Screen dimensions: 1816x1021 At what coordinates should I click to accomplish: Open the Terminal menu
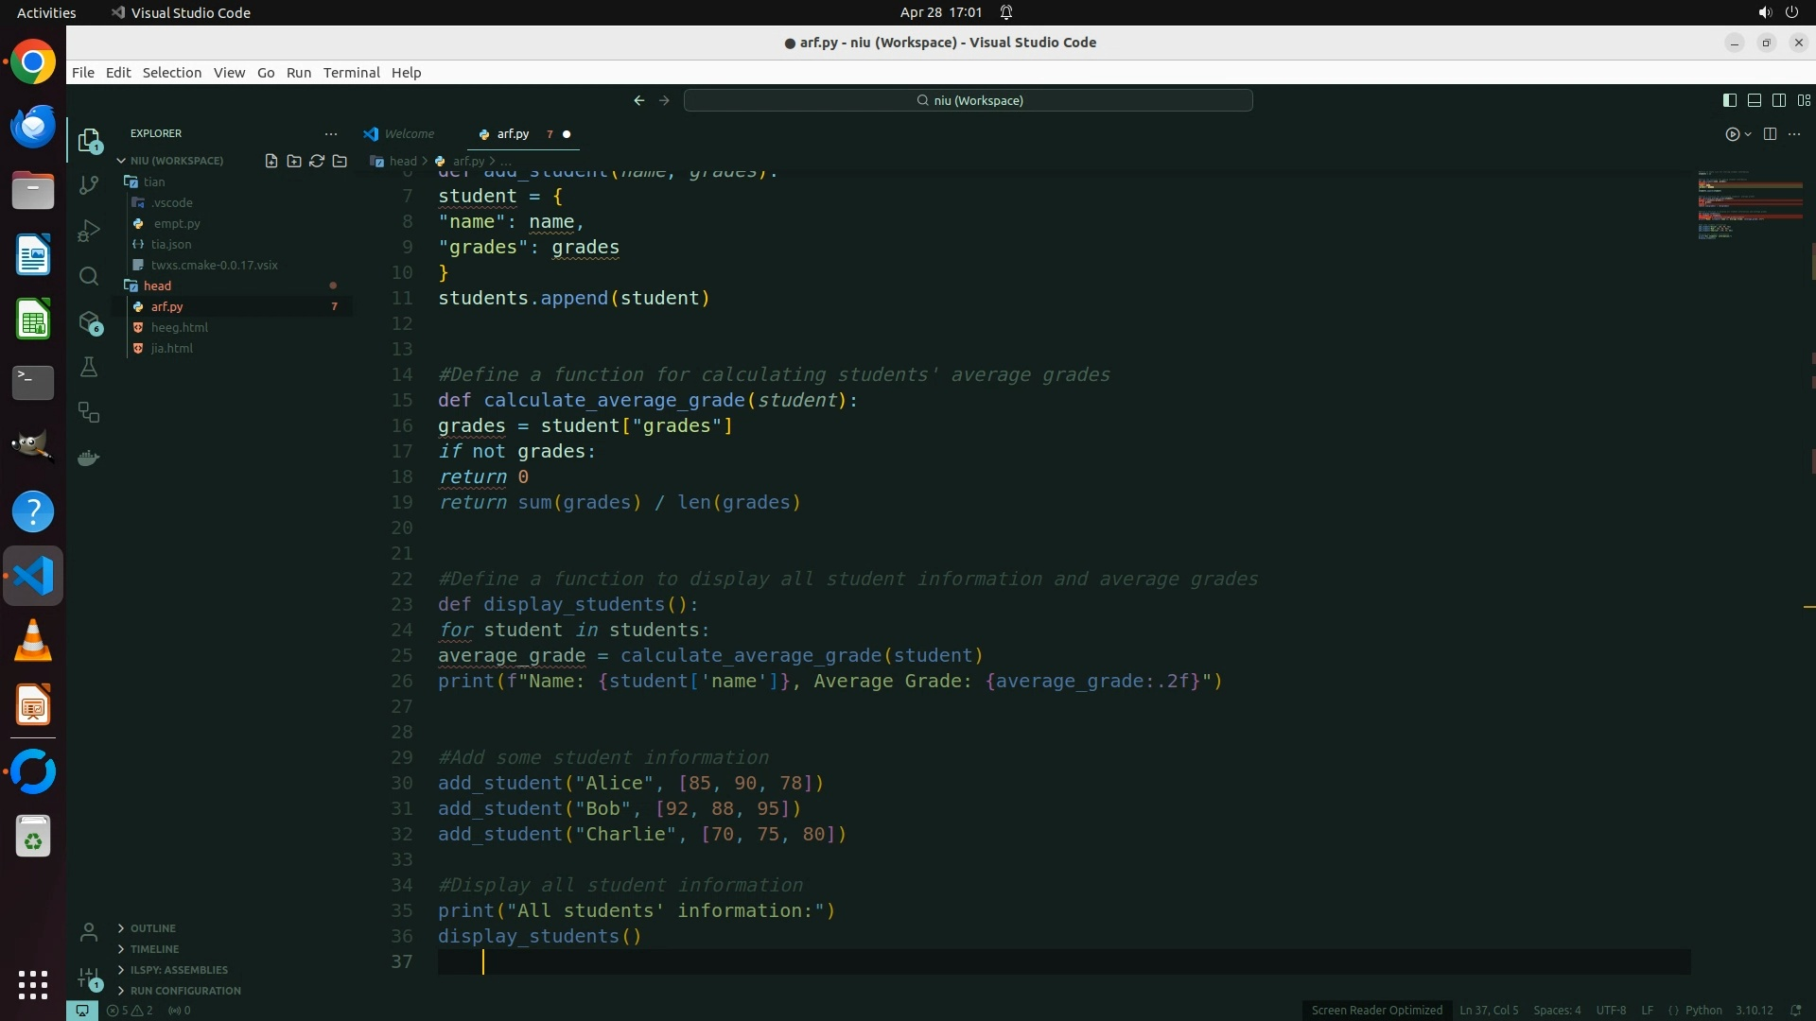[x=351, y=73]
